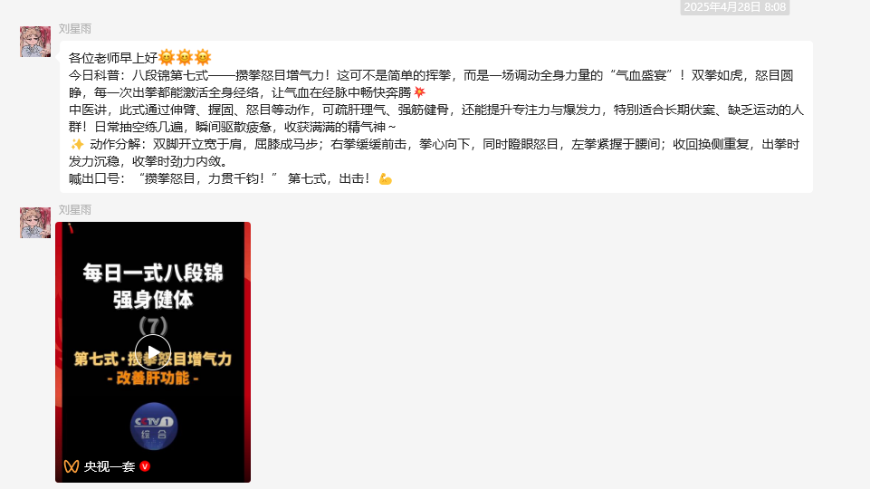This screenshot has width=870, height=489.
Task: Click the WeChat Channels logo beside 央视一套
Action: pyautogui.click(x=71, y=466)
